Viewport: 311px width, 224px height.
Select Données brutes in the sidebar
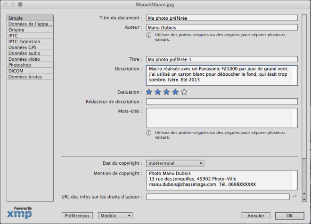click(25, 77)
